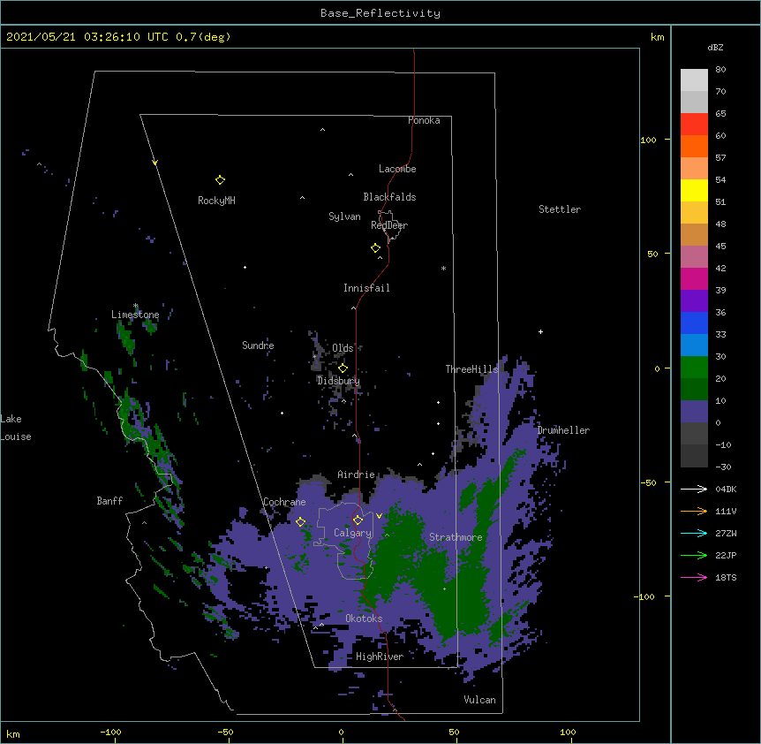Image resolution: width=761 pixels, height=744 pixels.
Task: Click the cyan 27ZW arrow in legend
Action: point(694,533)
